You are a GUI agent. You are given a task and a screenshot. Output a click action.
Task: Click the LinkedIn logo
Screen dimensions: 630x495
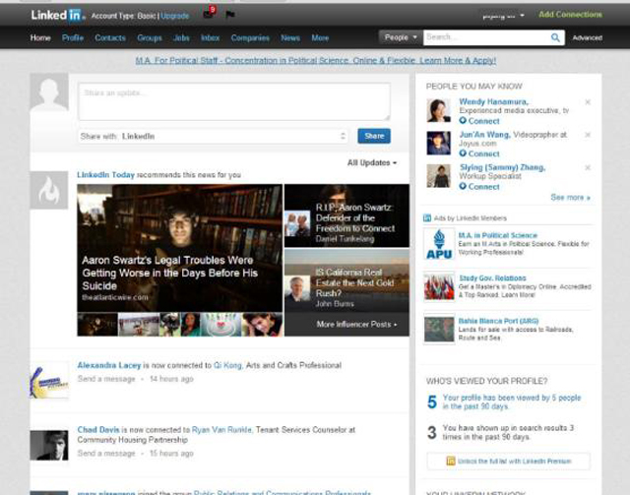pos(58,15)
